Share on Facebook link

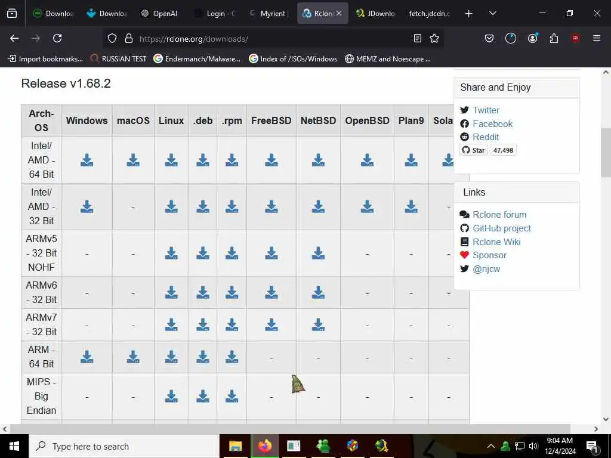(x=492, y=124)
